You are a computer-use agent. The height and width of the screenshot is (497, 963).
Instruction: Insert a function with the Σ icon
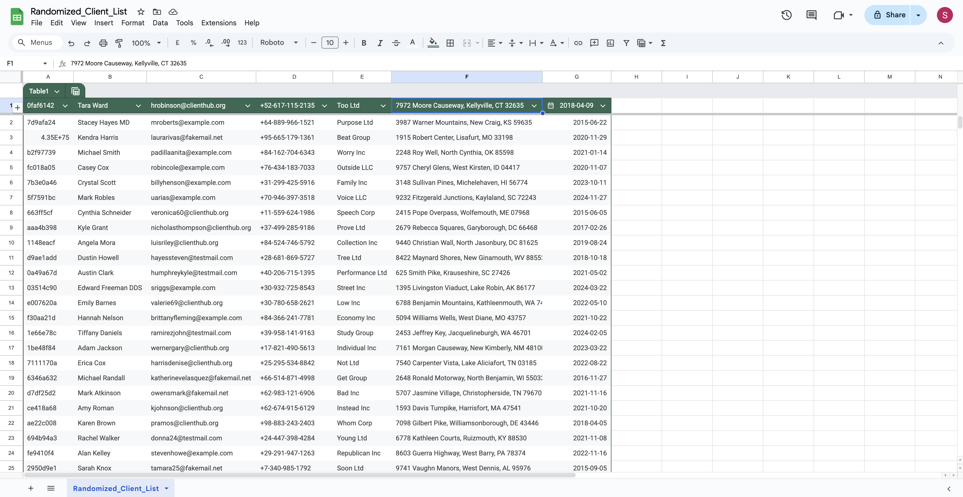click(x=663, y=43)
